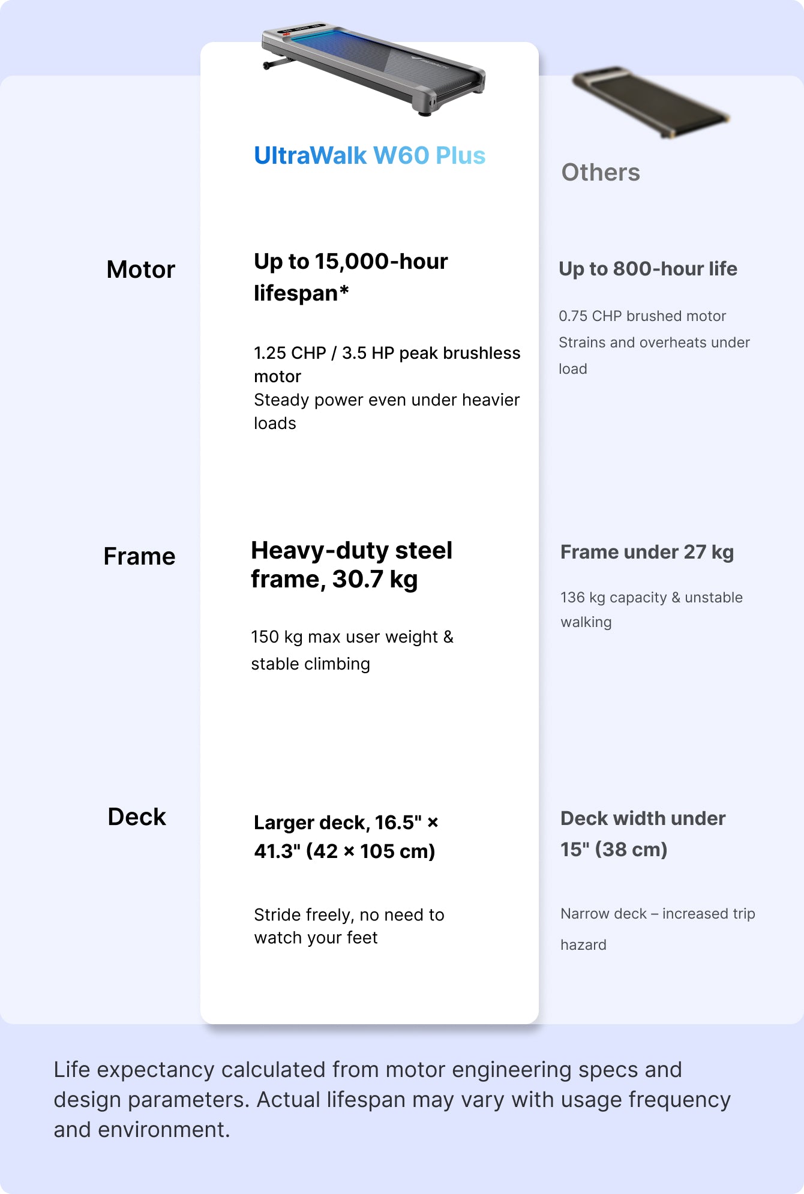Click Up to 800-hour life heading
Image resolution: width=804 pixels, height=1194 pixels.
point(648,269)
